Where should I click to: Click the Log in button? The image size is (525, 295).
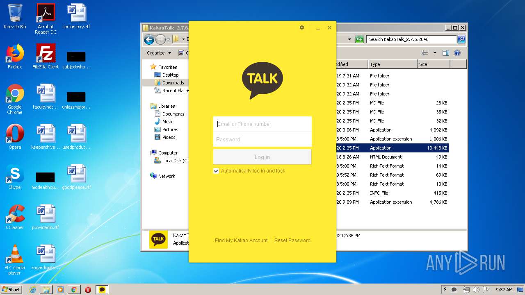click(x=262, y=157)
